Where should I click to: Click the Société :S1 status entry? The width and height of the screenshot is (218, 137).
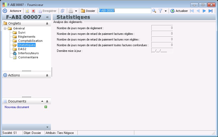pyautogui.click(x=10, y=133)
